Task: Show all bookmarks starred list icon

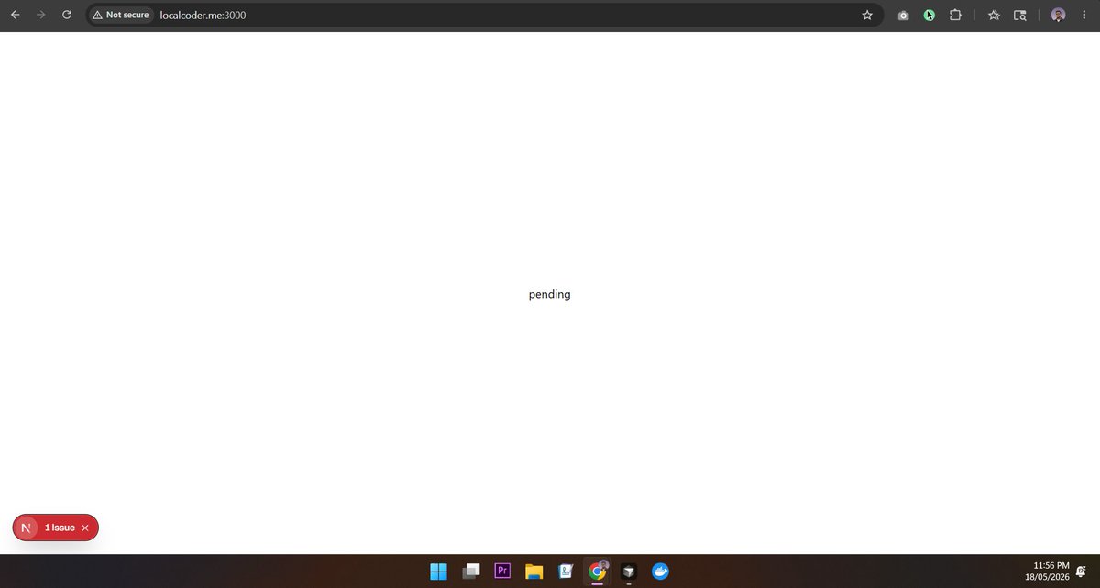Action: (994, 16)
